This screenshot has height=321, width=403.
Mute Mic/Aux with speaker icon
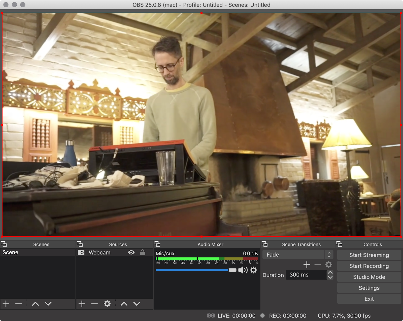243,270
